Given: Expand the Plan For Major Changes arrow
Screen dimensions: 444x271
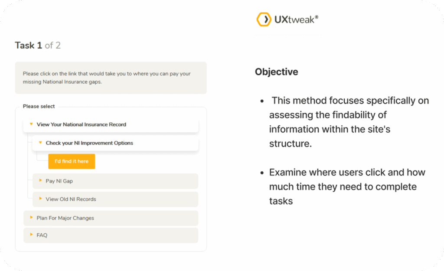Looking at the screenshot, I should [31, 218].
